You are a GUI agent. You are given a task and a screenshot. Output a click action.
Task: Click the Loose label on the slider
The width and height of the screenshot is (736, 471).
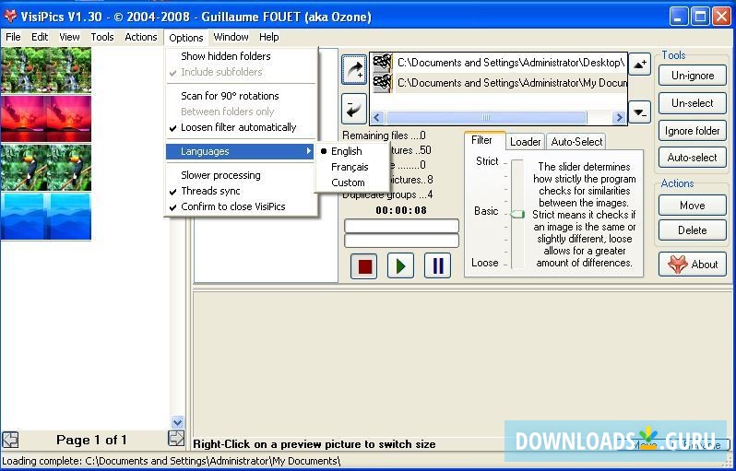coord(485,263)
